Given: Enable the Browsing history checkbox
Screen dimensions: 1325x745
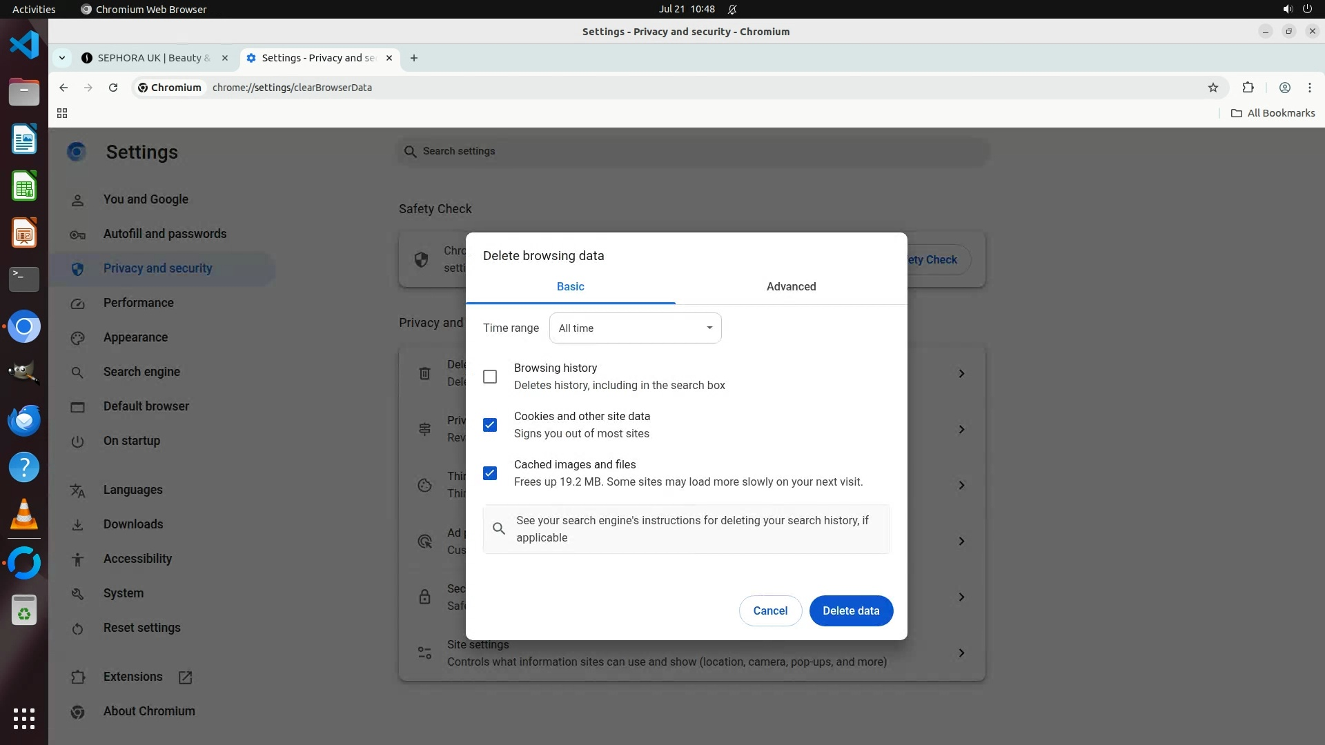Looking at the screenshot, I should point(490,377).
